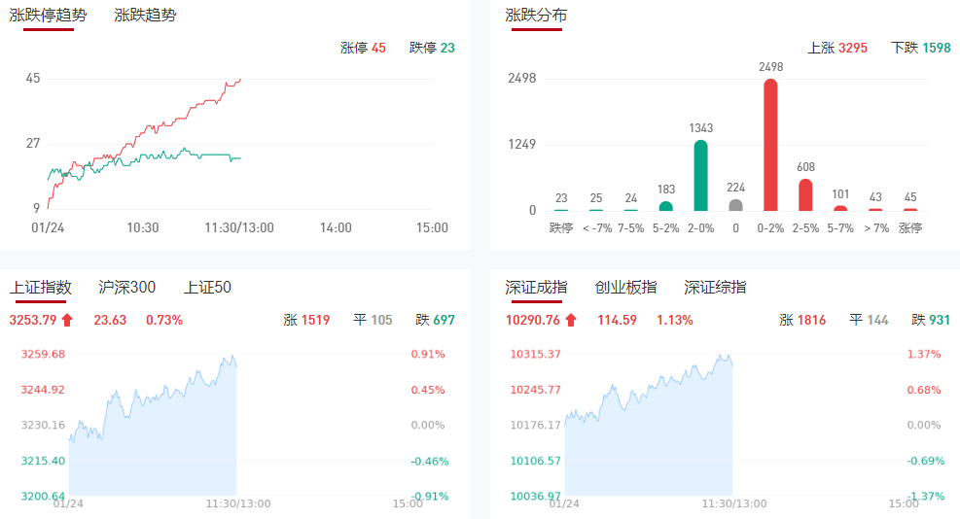This screenshot has height=519, width=960.
Task: Select the 深证成指 tab
Action: tap(536, 287)
